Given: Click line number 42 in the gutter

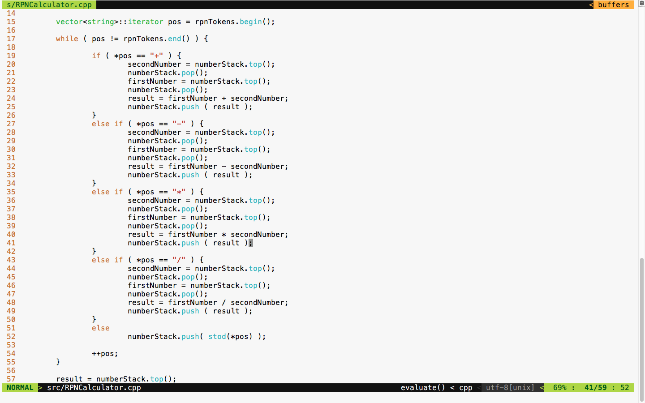Looking at the screenshot, I should (x=11, y=251).
